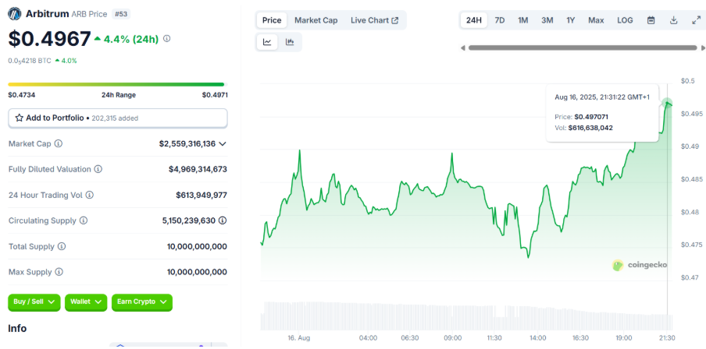
Task: Select the Market Cap chart tab
Action: pyautogui.click(x=316, y=20)
